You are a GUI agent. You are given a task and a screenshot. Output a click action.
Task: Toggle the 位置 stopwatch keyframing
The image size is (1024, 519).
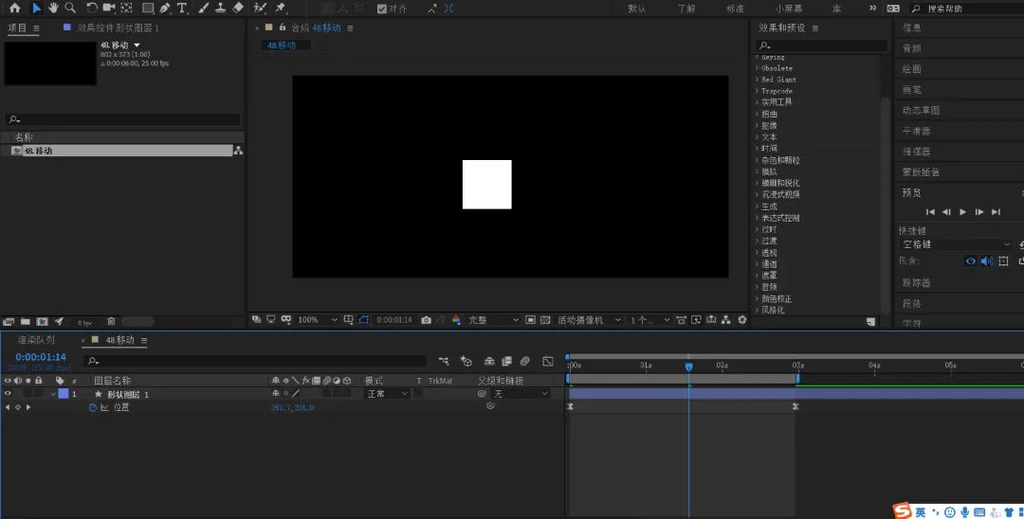(93, 407)
